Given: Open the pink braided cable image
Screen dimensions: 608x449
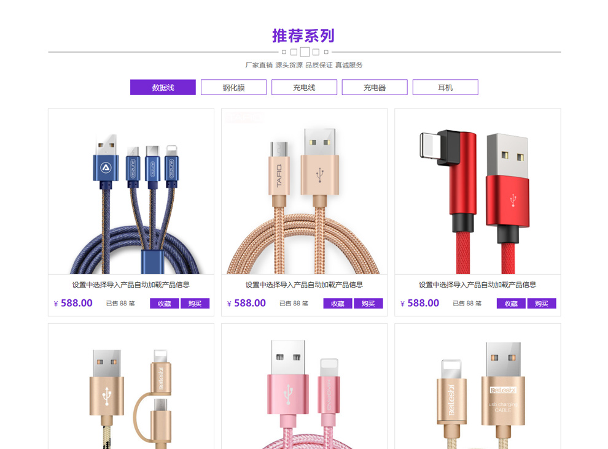Looking at the screenshot, I should click(x=305, y=386).
